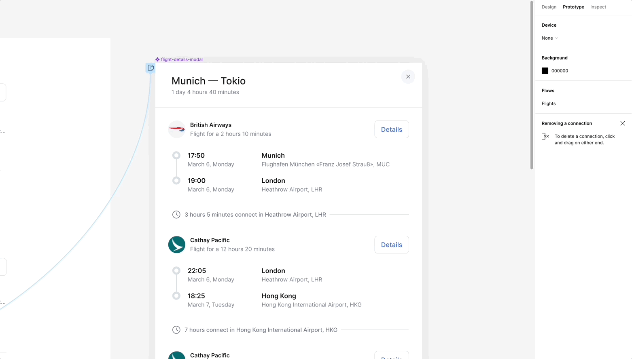Open Details for British Airways flight

coord(391,129)
